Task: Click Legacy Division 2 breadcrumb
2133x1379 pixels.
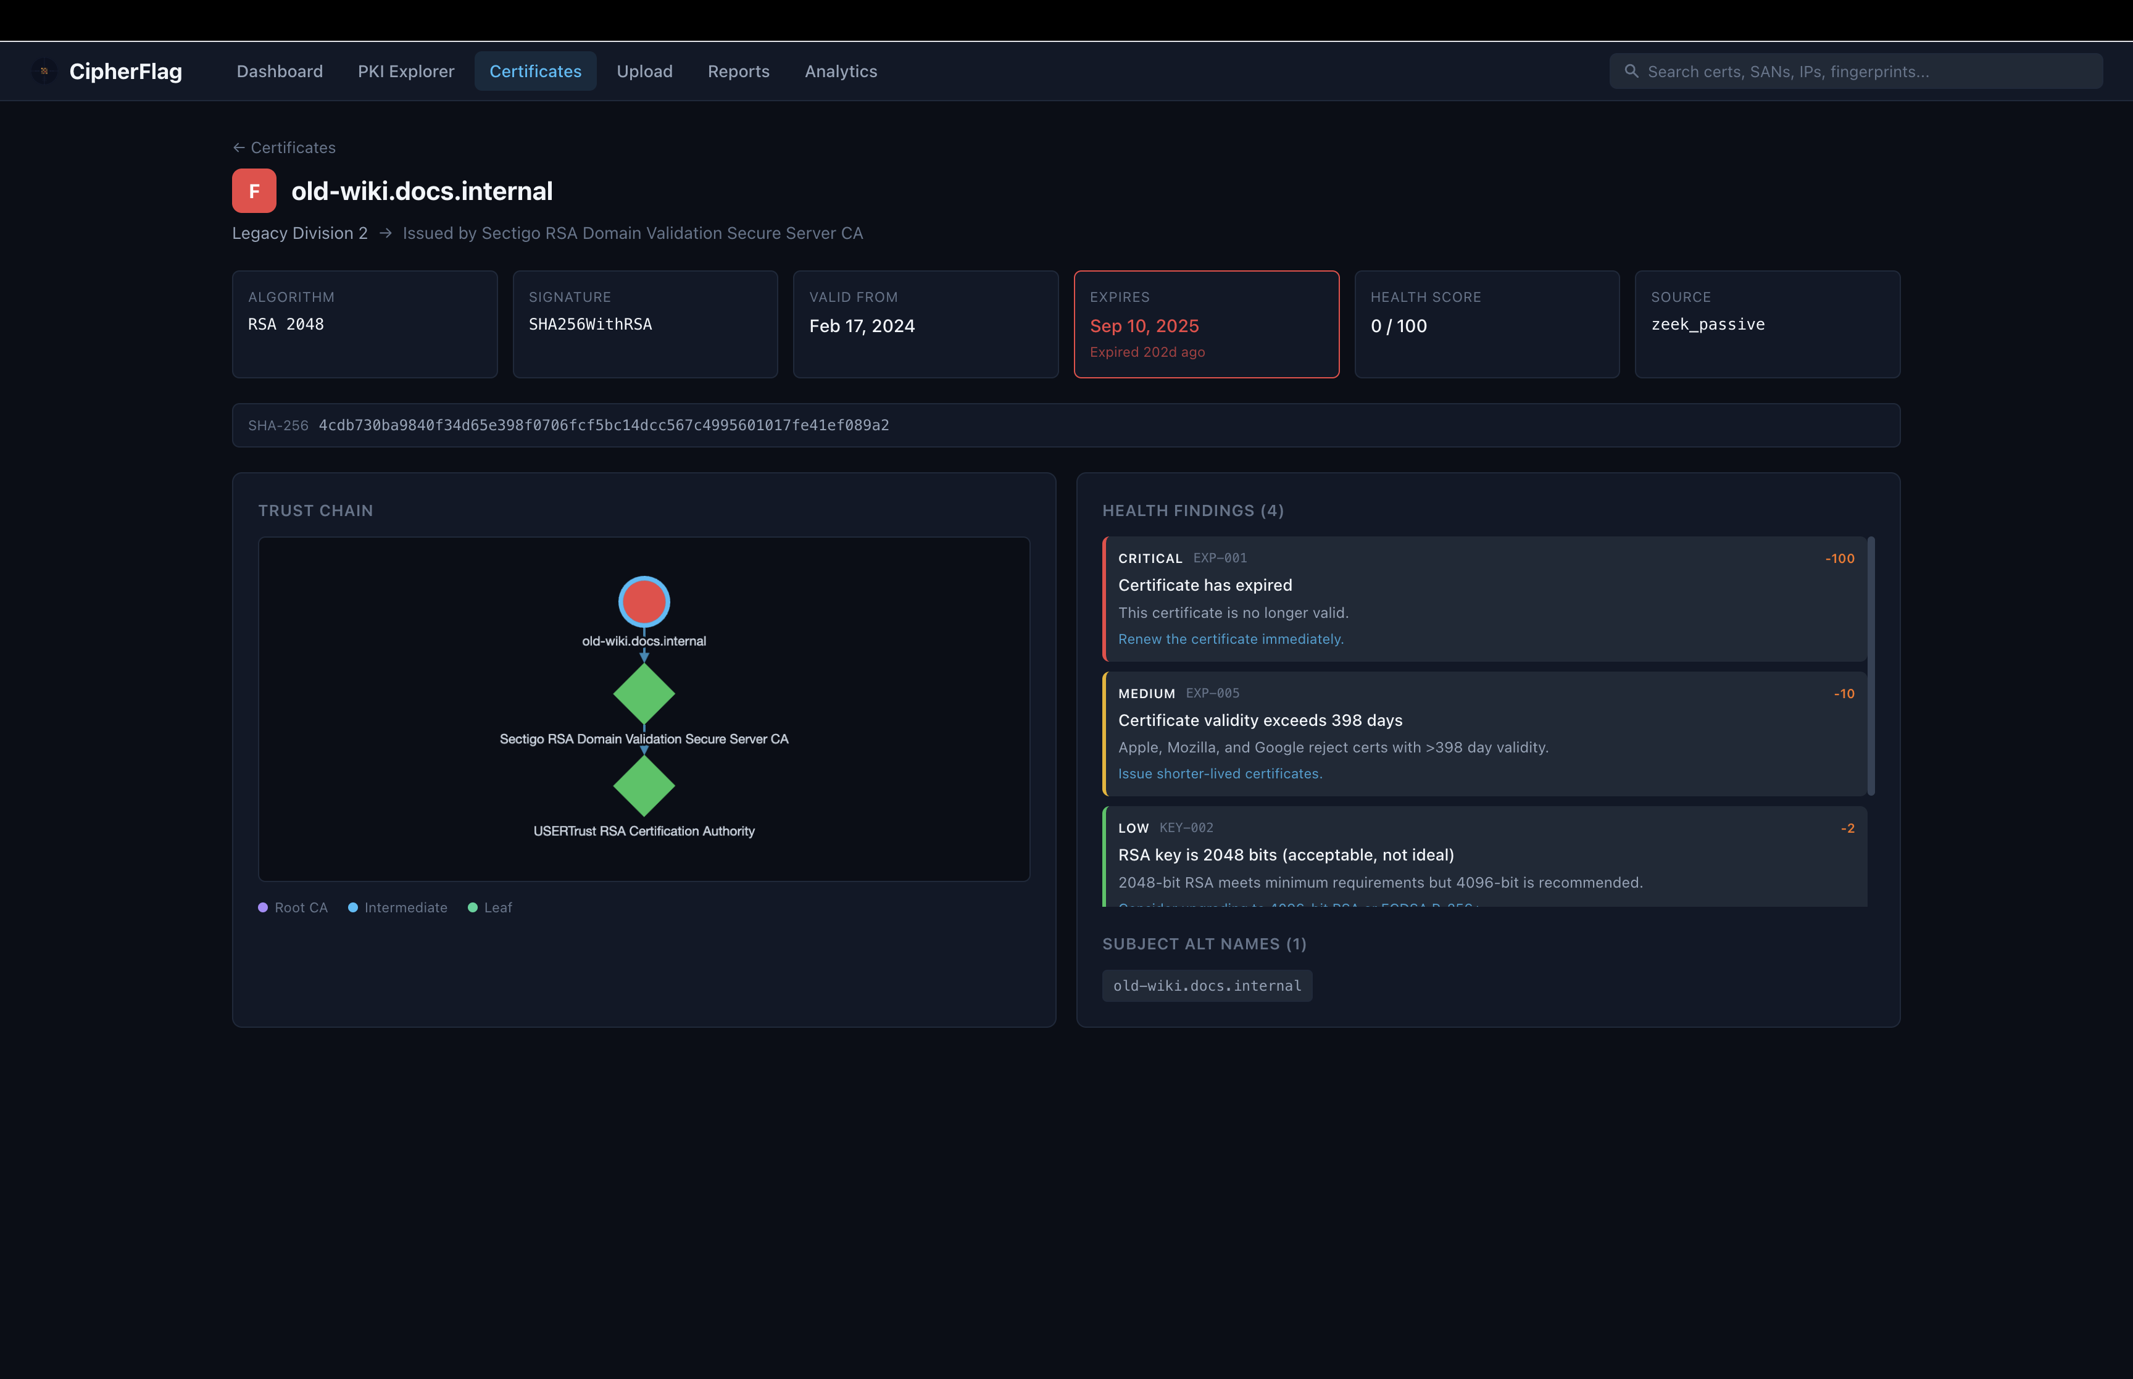Action: click(x=300, y=233)
